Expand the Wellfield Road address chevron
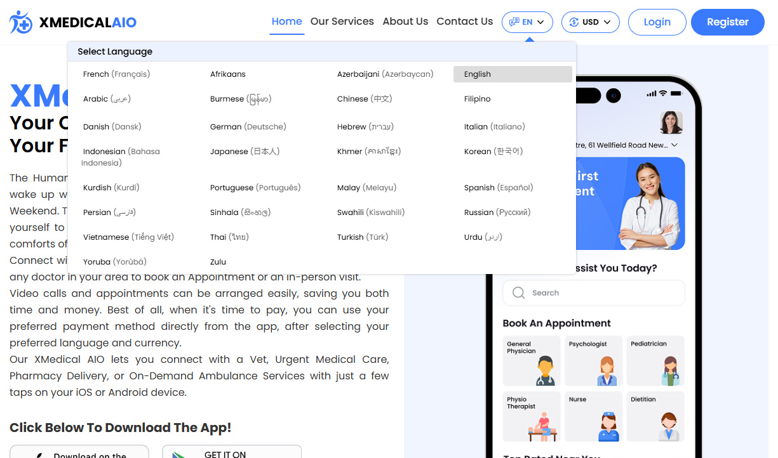The image size is (778, 458). pyautogui.click(x=674, y=145)
